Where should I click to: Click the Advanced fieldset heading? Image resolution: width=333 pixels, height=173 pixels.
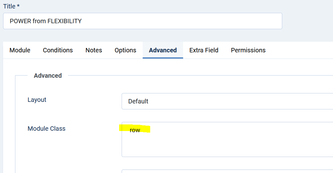pyautogui.click(x=48, y=76)
